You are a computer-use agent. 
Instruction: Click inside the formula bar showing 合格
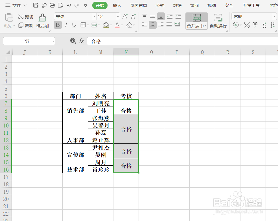pyautogui.click(x=182, y=41)
